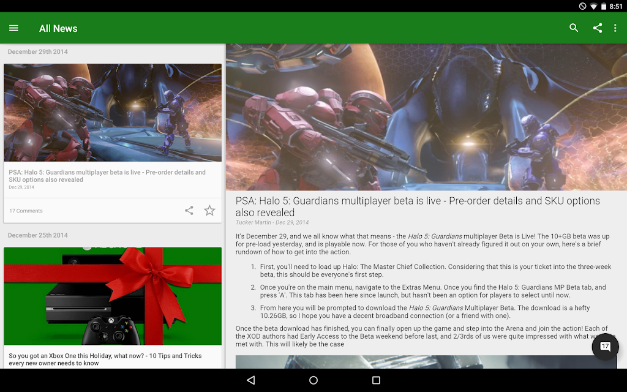This screenshot has height=392, width=627.
Task: Open the PSA Halo 5 card headline
Action: (107, 176)
